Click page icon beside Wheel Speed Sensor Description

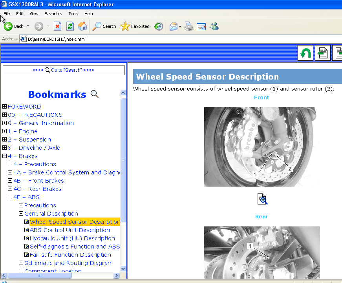pyautogui.click(x=26, y=222)
